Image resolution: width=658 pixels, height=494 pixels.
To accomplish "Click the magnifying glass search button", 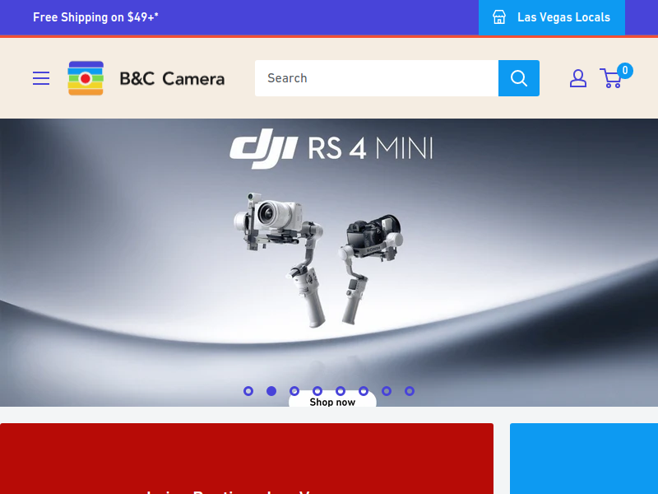I will tap(519, 78).
